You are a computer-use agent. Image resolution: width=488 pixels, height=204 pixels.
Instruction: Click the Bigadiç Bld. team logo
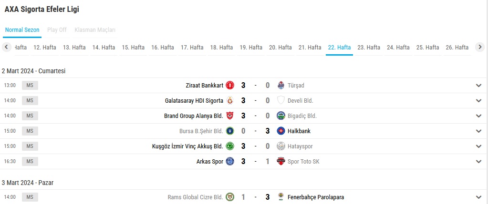coord(280,116)
